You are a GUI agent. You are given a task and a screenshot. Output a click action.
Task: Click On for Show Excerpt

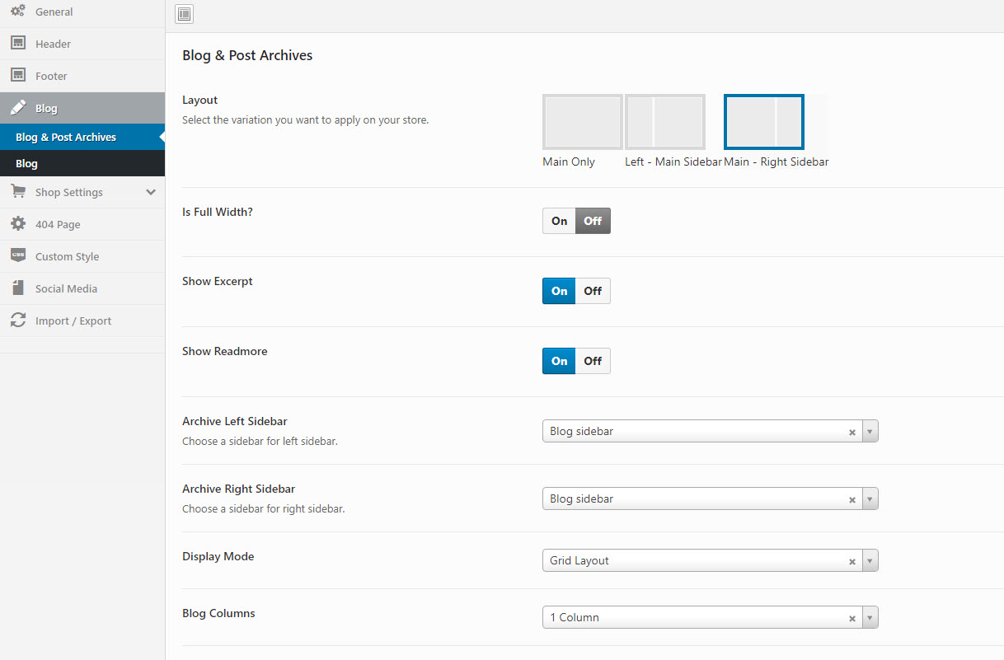pos(560,291)
